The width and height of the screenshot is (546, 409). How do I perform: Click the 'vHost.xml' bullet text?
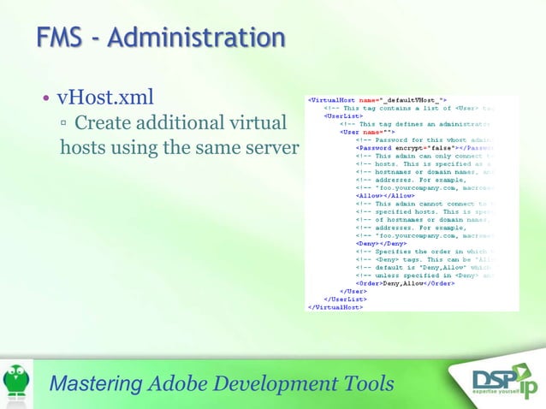tap(105, 97)
